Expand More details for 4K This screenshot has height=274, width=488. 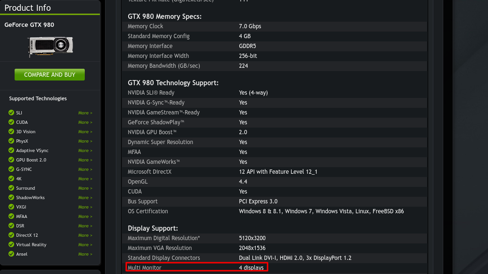(x=85, y=179)
